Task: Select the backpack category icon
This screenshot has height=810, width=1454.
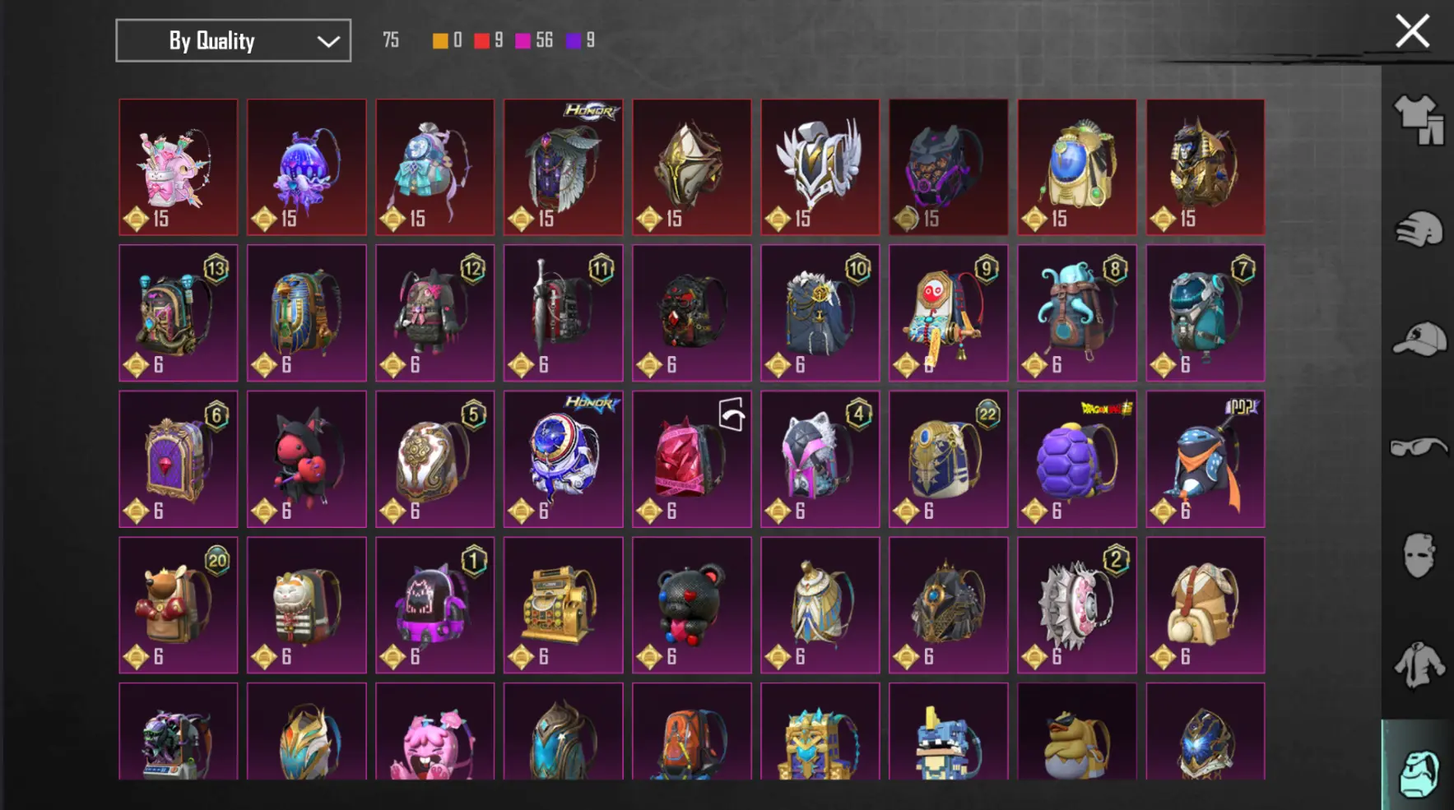Action: (1419, 773)
